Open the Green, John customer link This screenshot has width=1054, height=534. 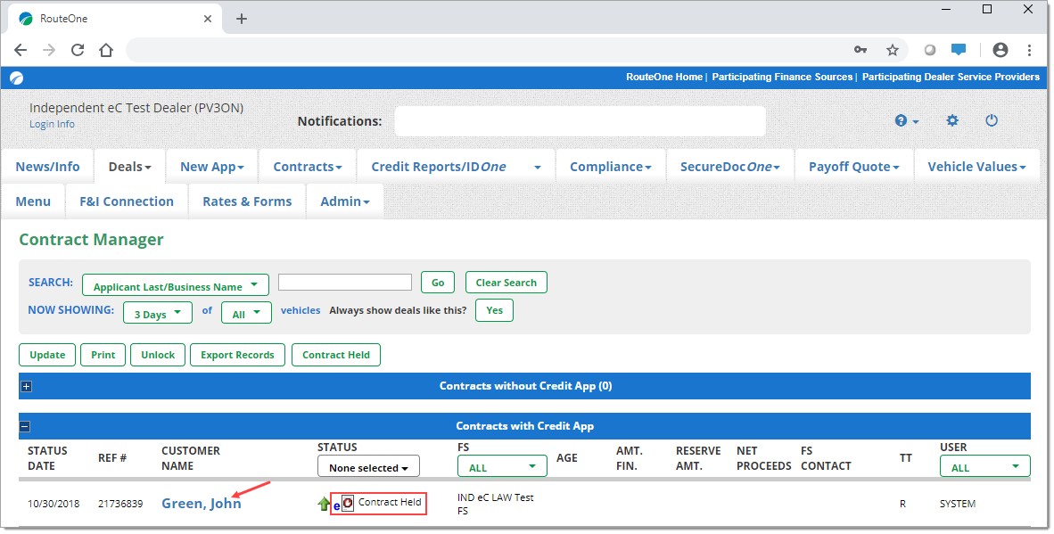201,504
